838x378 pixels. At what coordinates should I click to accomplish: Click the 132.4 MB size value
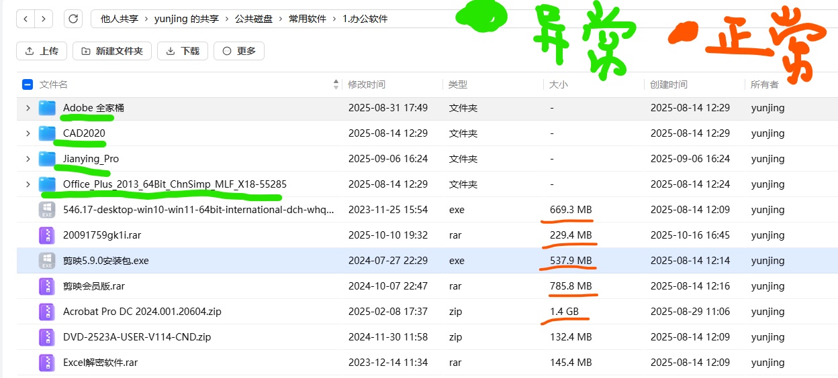(571, 337)
